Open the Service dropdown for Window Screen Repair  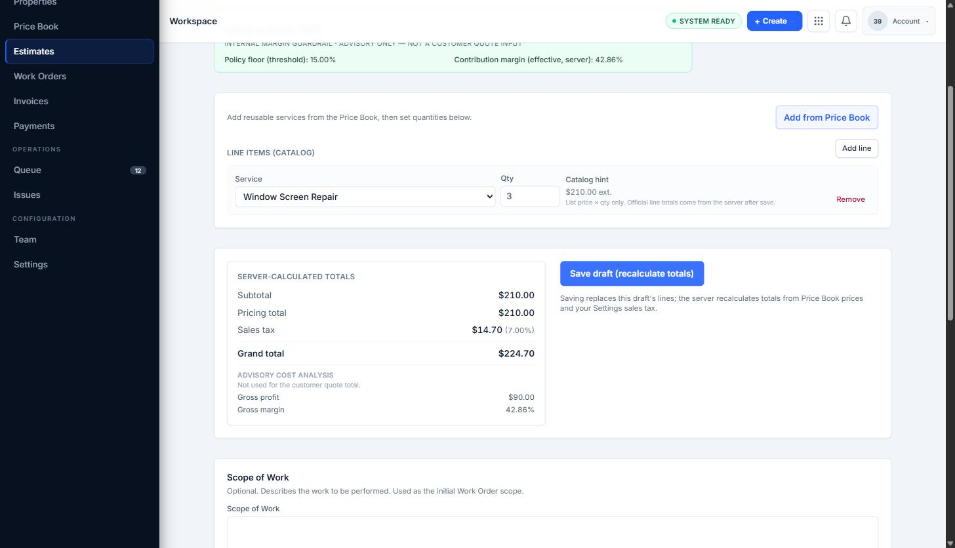[x=365, y=197]
